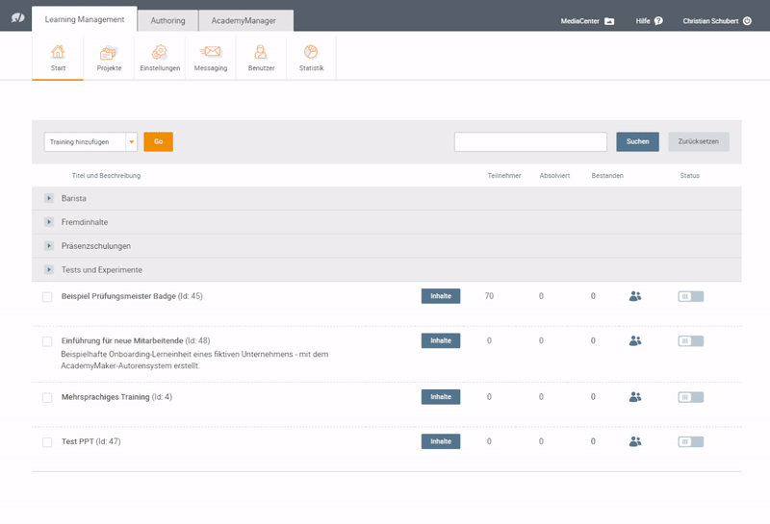Click the orange Go button

pyautogui.click(x=158, y=141)
